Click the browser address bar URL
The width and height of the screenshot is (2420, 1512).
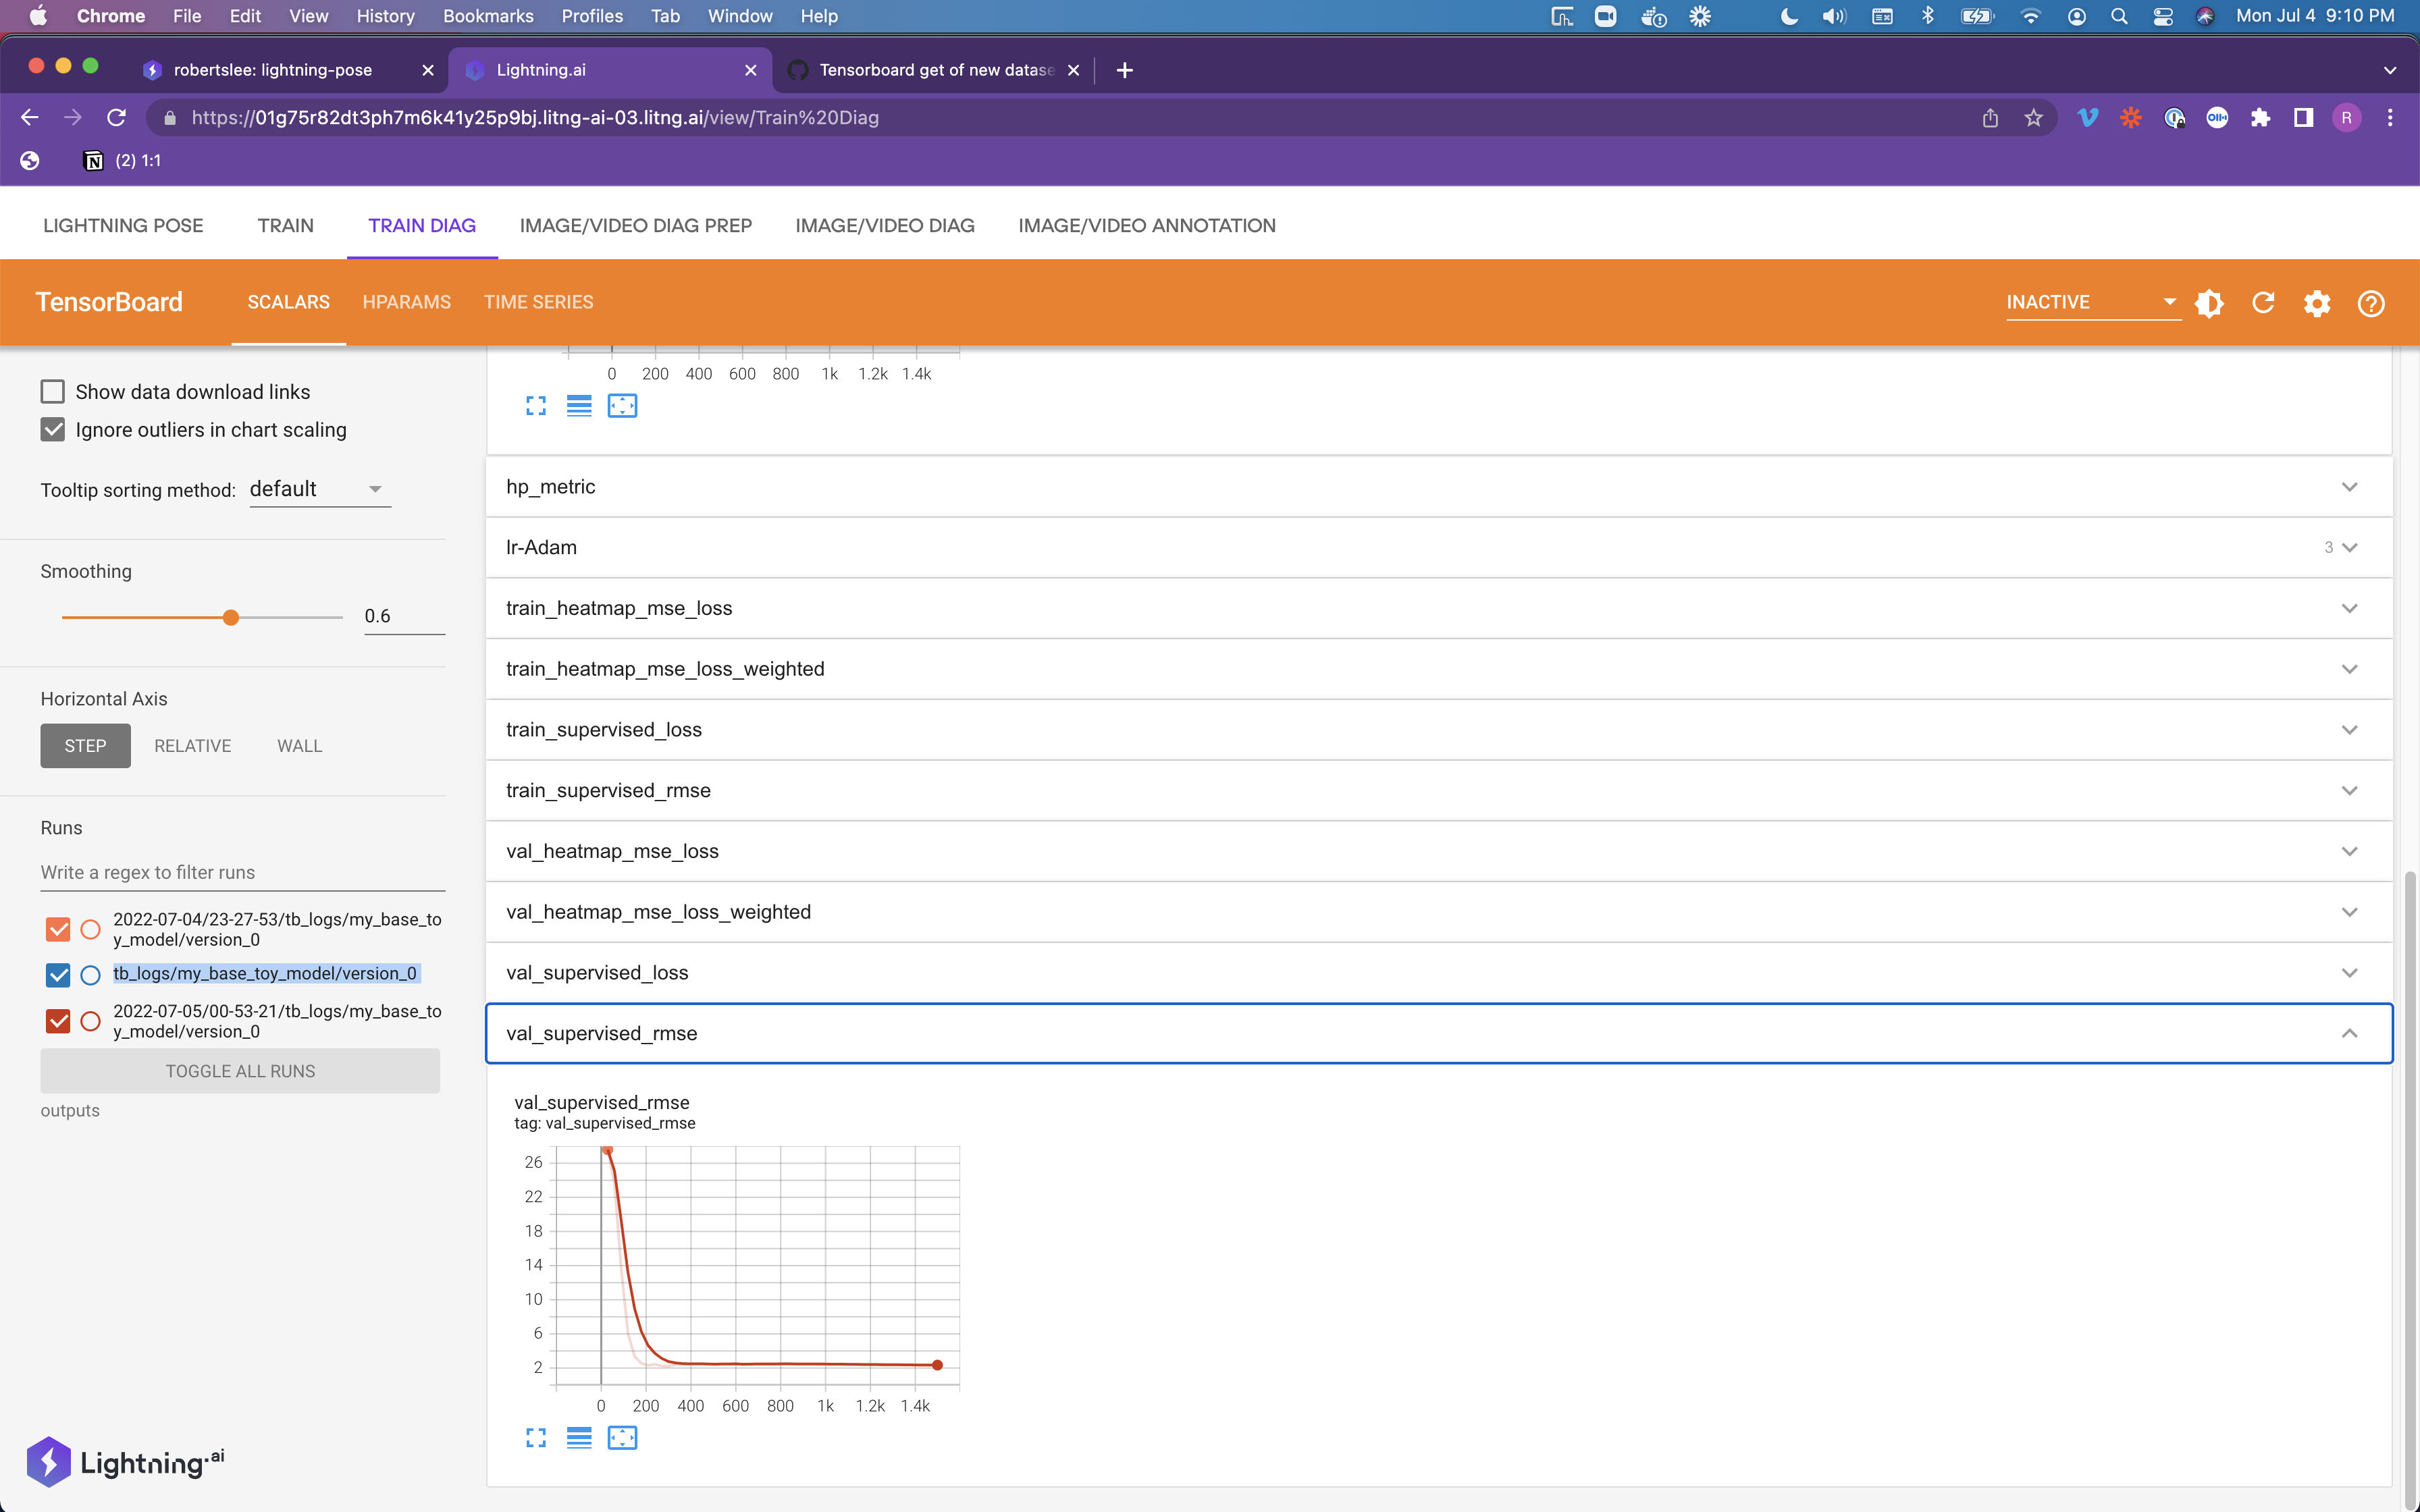[x=535, y=118]
